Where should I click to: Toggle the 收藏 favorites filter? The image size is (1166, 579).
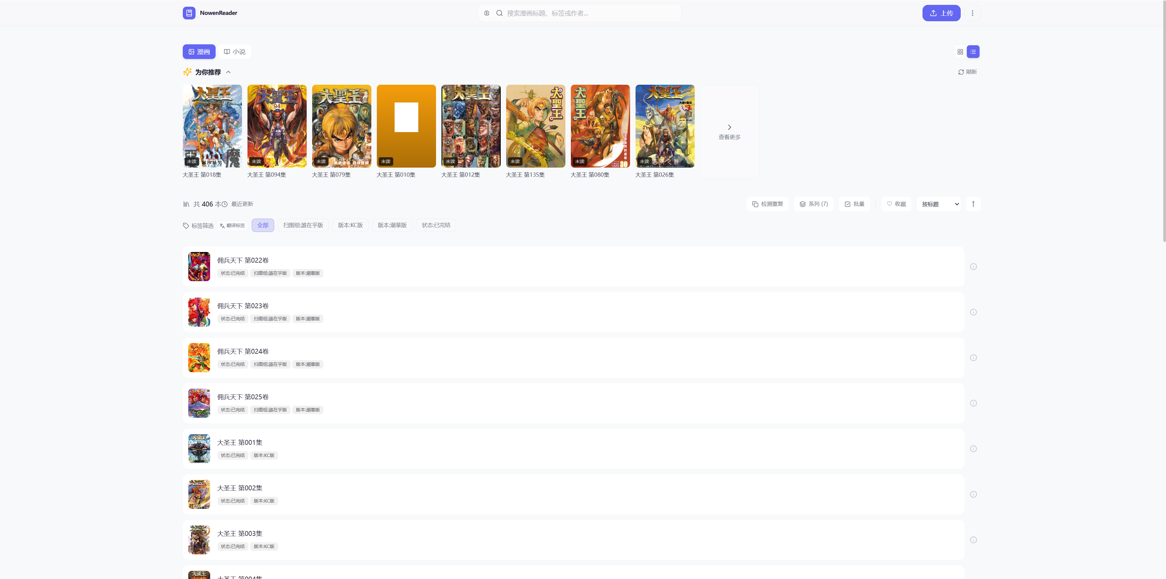click(x=896, y=204)
